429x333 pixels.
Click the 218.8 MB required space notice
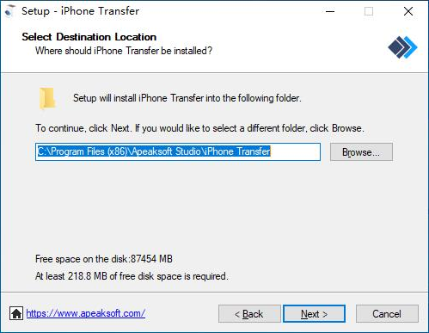tap(132, 276)
